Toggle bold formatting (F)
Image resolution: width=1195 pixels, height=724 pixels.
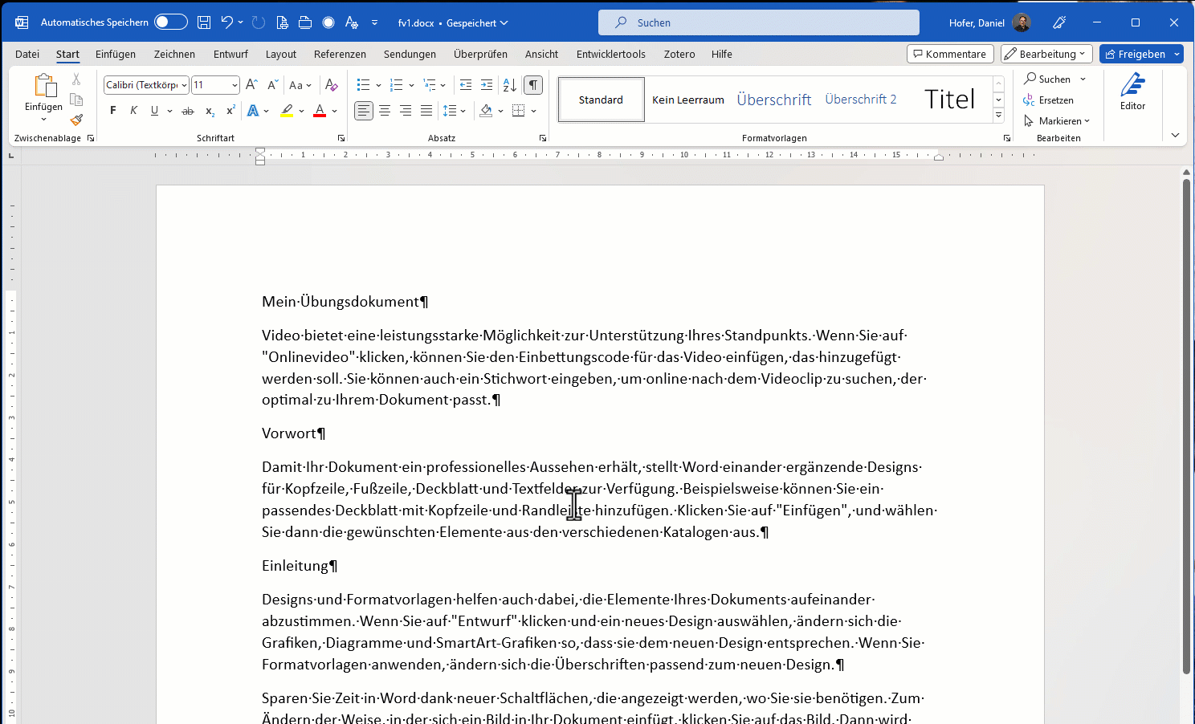[113, 111]
